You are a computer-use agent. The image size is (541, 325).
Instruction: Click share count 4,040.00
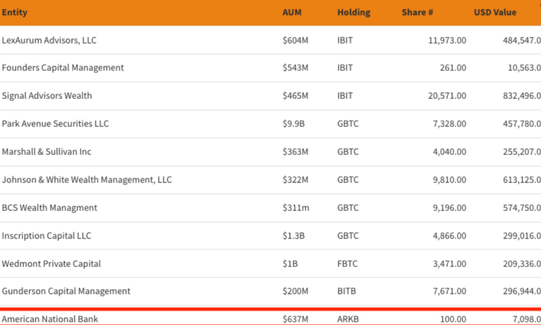pyautogui.click(x=450, y=151)
